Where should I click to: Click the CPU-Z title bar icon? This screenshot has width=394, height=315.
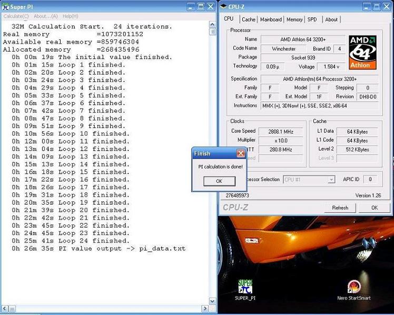point(223,7)
